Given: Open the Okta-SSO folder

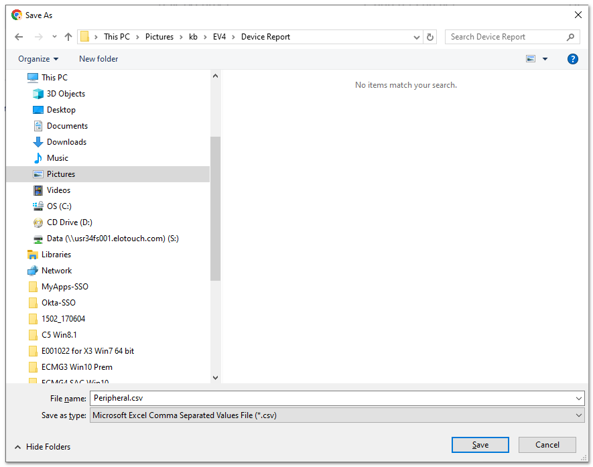Looking at the screenshot, I should [58, 303].
